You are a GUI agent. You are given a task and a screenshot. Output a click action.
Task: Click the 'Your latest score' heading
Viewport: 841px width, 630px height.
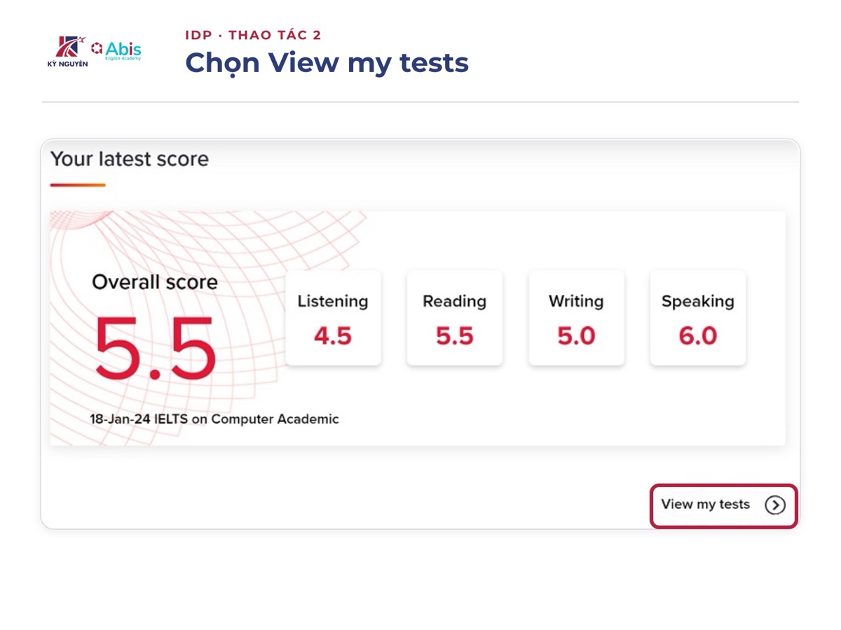[130, 159]
